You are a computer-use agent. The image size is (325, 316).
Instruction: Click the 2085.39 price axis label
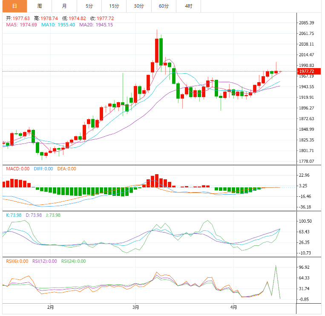(x=306, y=23)
